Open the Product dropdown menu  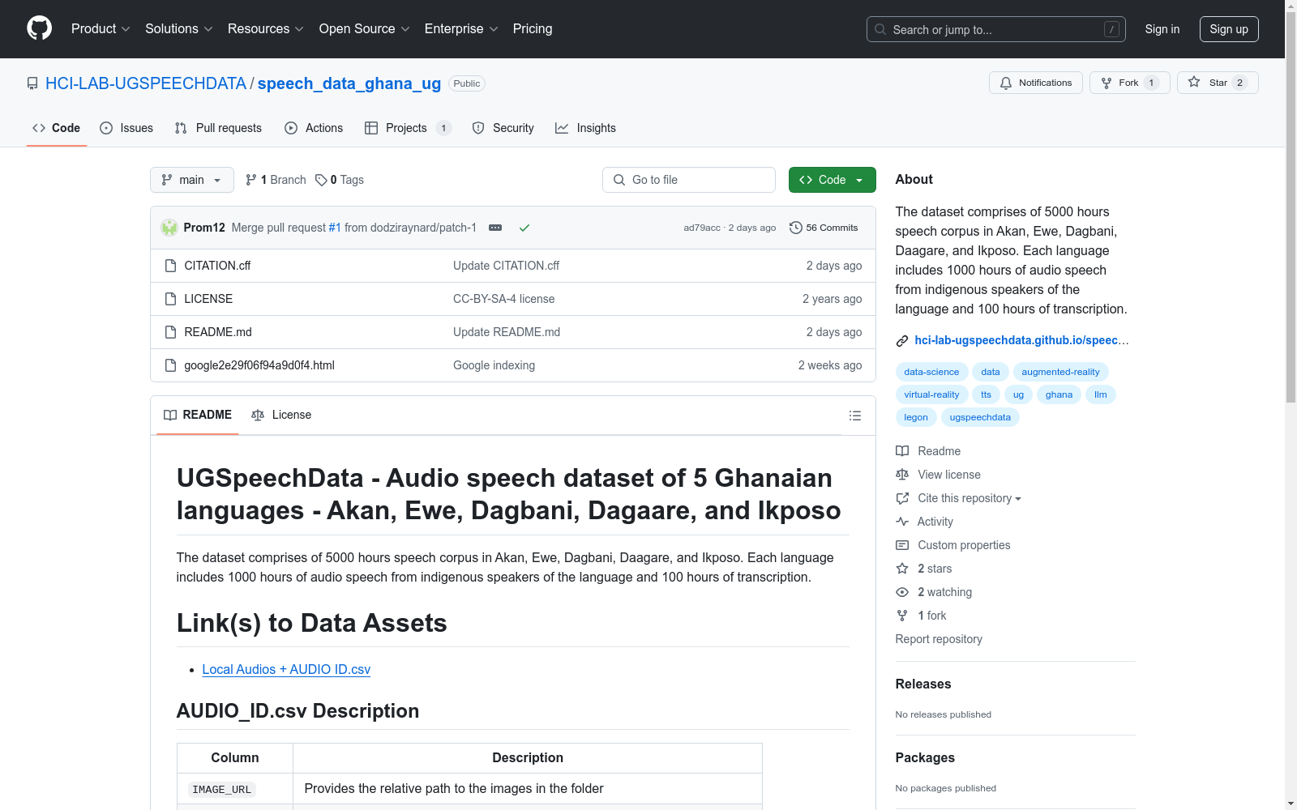101,28
